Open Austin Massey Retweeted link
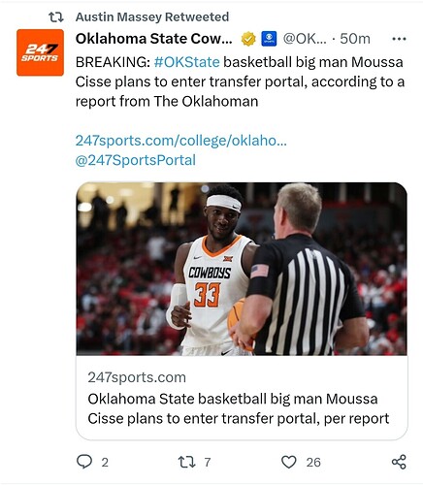Screen dimensions: 423x485 coord(152,16)
